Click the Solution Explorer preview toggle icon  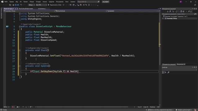point(191,11)
